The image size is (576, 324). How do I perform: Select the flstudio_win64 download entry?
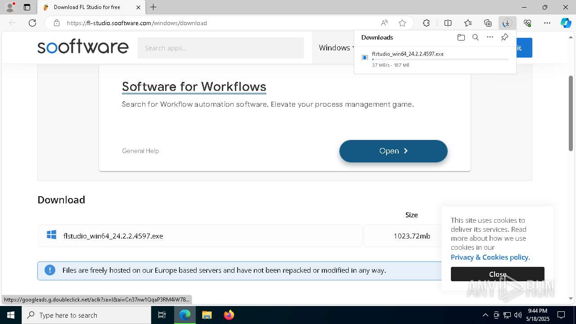point(435,59)
